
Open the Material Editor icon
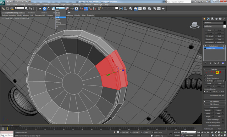[149, 8]
